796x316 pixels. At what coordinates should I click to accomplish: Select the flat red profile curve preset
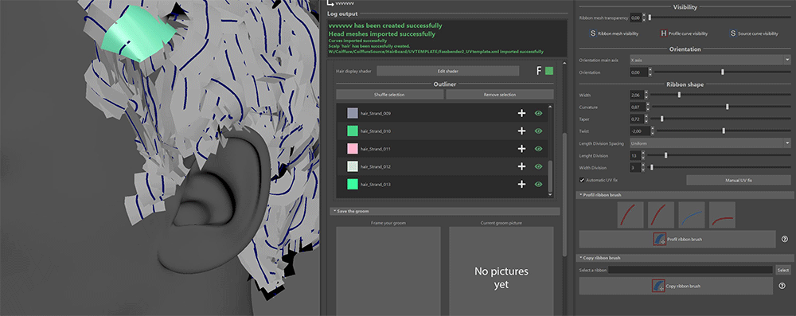point(722,215)
